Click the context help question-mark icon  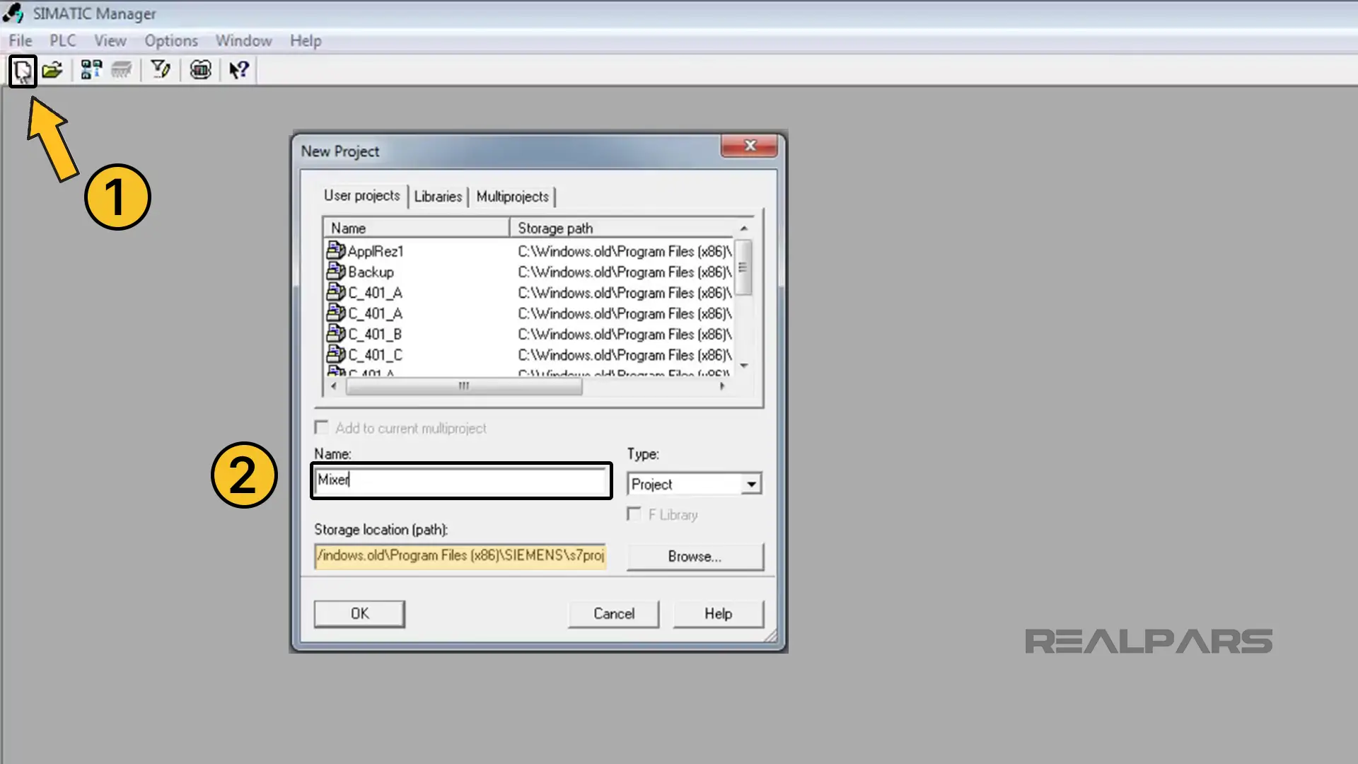[239, 69]
